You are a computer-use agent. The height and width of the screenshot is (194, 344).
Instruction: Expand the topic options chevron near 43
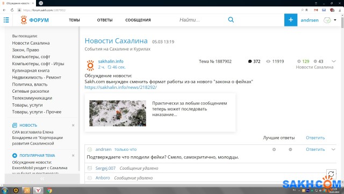(x=333, y=61)
